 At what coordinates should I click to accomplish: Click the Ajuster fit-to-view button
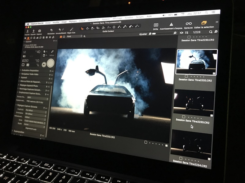[143, 34]
